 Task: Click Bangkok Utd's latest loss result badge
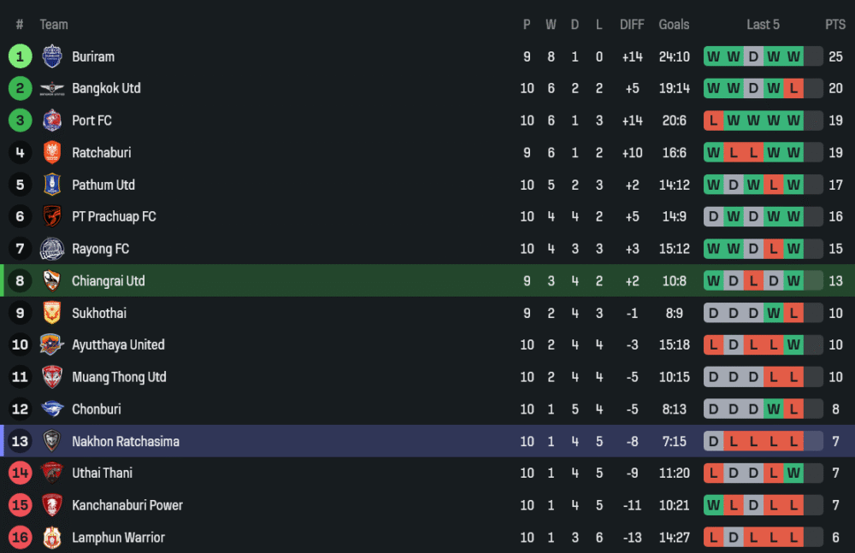coord(793,89)
